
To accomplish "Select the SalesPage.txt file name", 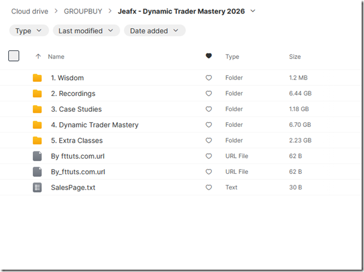I will pos(73,188).
